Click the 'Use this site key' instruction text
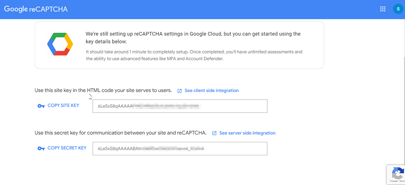This screenshot has height=185, width=405. [x=103, y=91]
